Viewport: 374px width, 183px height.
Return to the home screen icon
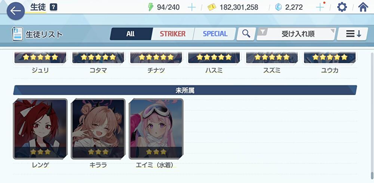(363, 7)
